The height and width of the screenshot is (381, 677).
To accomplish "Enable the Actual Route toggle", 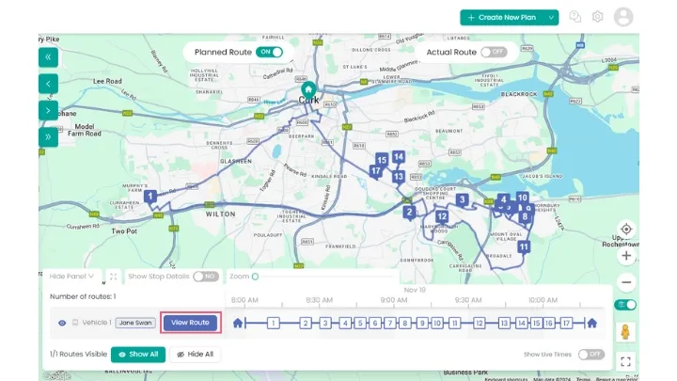I will point(494,52).
